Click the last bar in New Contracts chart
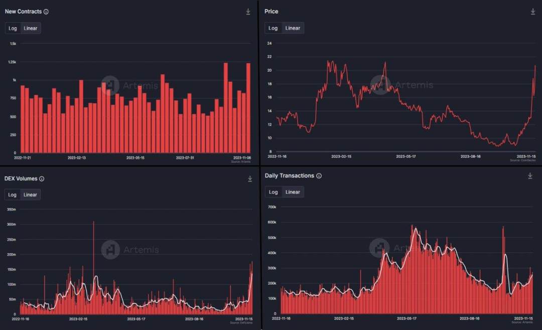The width and height of the screenshot is (542, 330). tap(248, 108)
